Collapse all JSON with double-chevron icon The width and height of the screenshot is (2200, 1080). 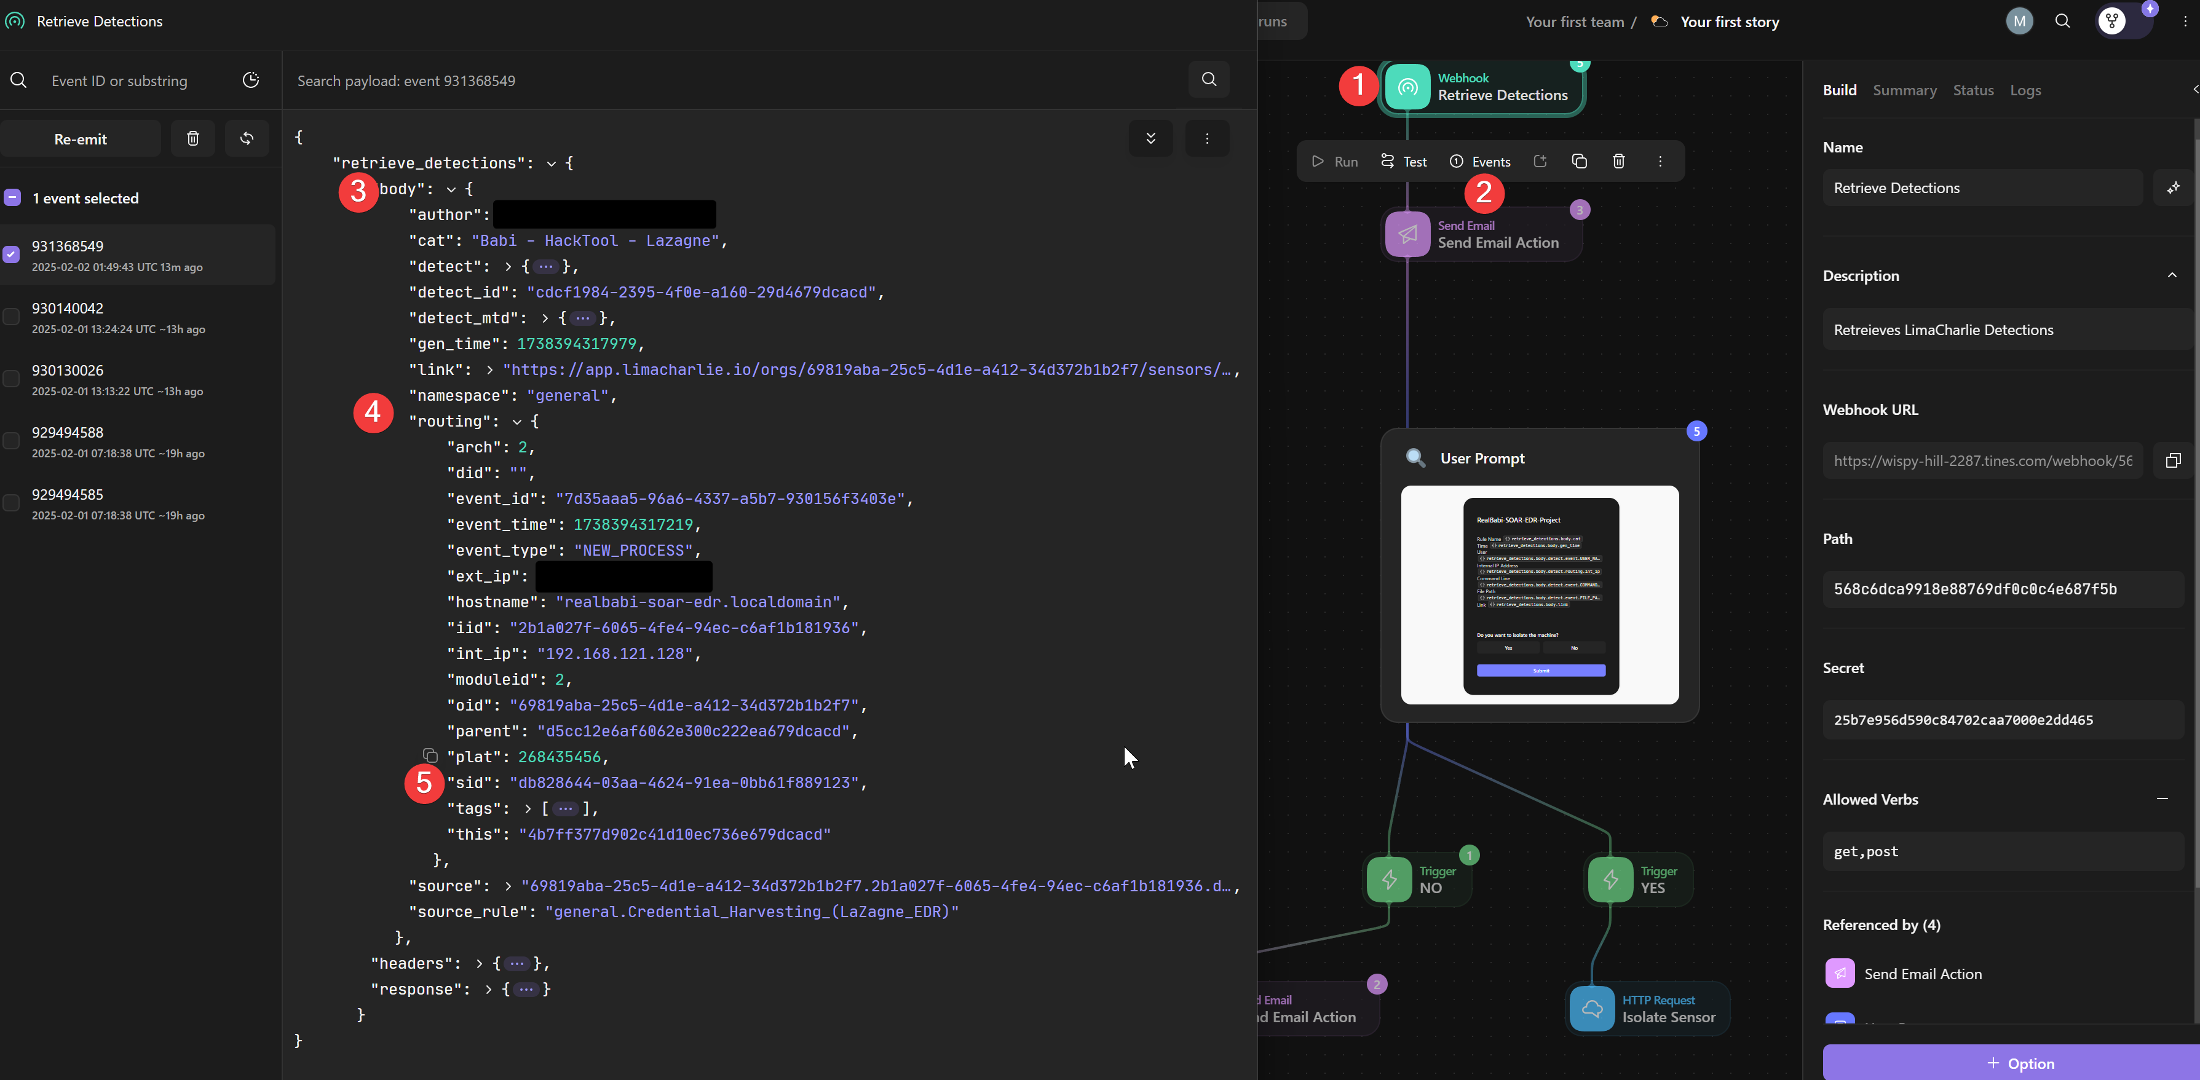tap(1150, 138)
